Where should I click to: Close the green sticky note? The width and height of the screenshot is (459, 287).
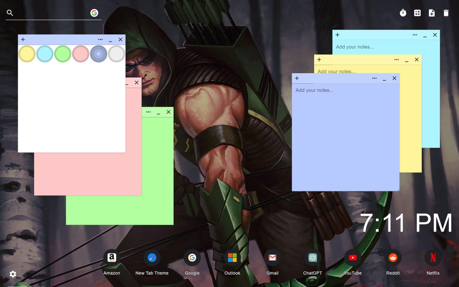pos(169,112)
